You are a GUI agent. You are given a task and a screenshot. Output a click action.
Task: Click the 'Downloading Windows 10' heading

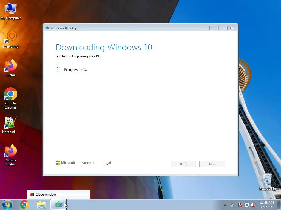coord(104,47)
